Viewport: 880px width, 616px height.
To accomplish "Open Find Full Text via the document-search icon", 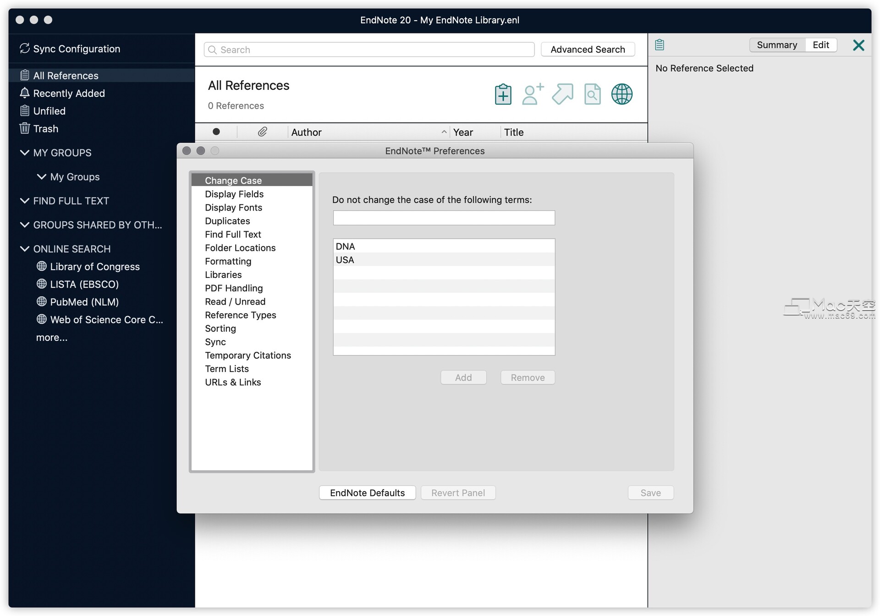I will [592, 94].
